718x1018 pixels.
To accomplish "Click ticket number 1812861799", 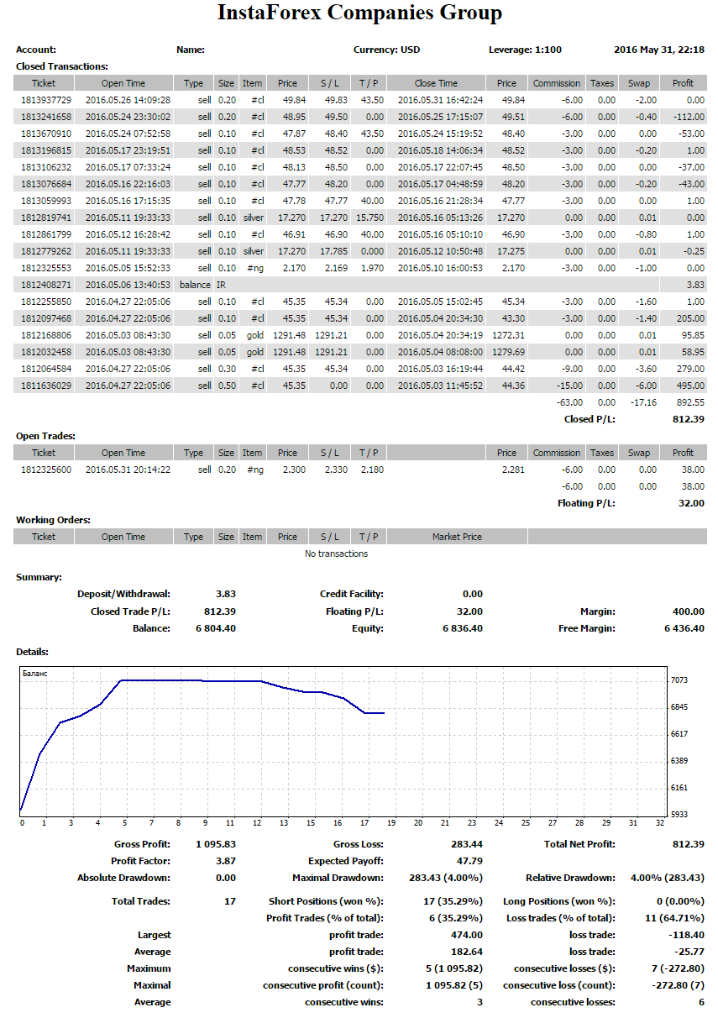I will (x=46, y=234).
